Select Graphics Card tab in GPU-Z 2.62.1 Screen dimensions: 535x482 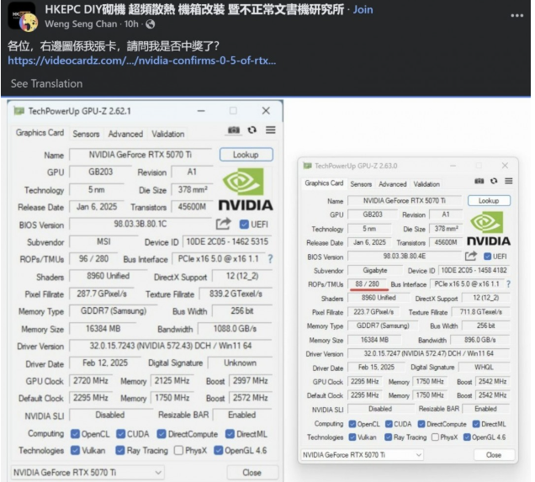tap(40, 133)
